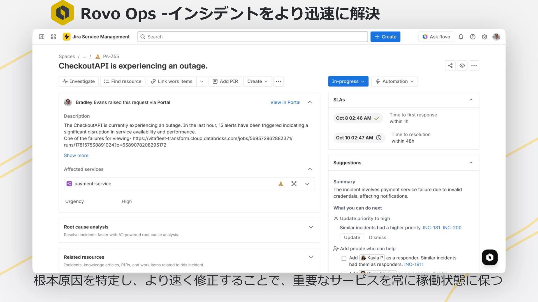The image size is (538, 302).
Task: Click the share icon for this incident
Action: click(450, 66)
